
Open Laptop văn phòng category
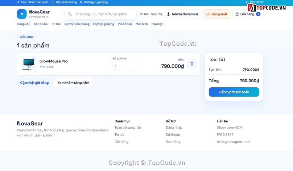click(x=77, y=24)
